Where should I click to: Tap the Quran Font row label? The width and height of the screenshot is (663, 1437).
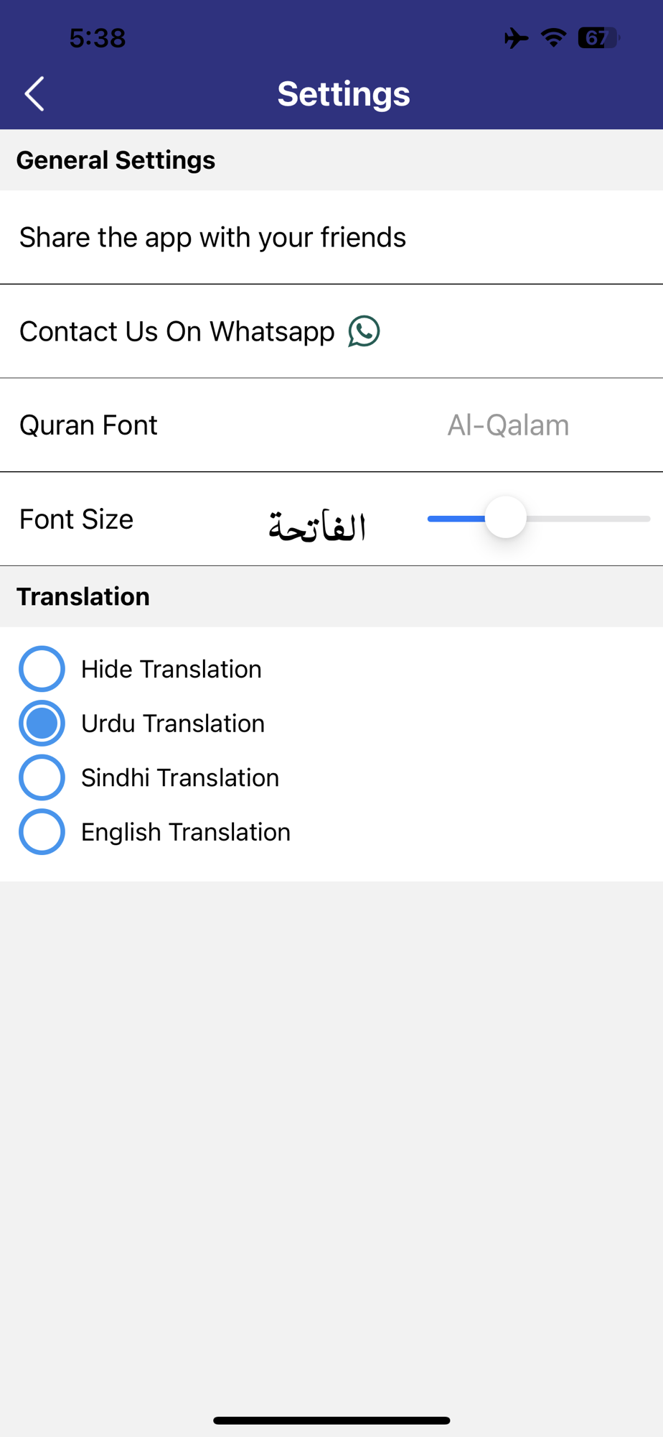88,425
